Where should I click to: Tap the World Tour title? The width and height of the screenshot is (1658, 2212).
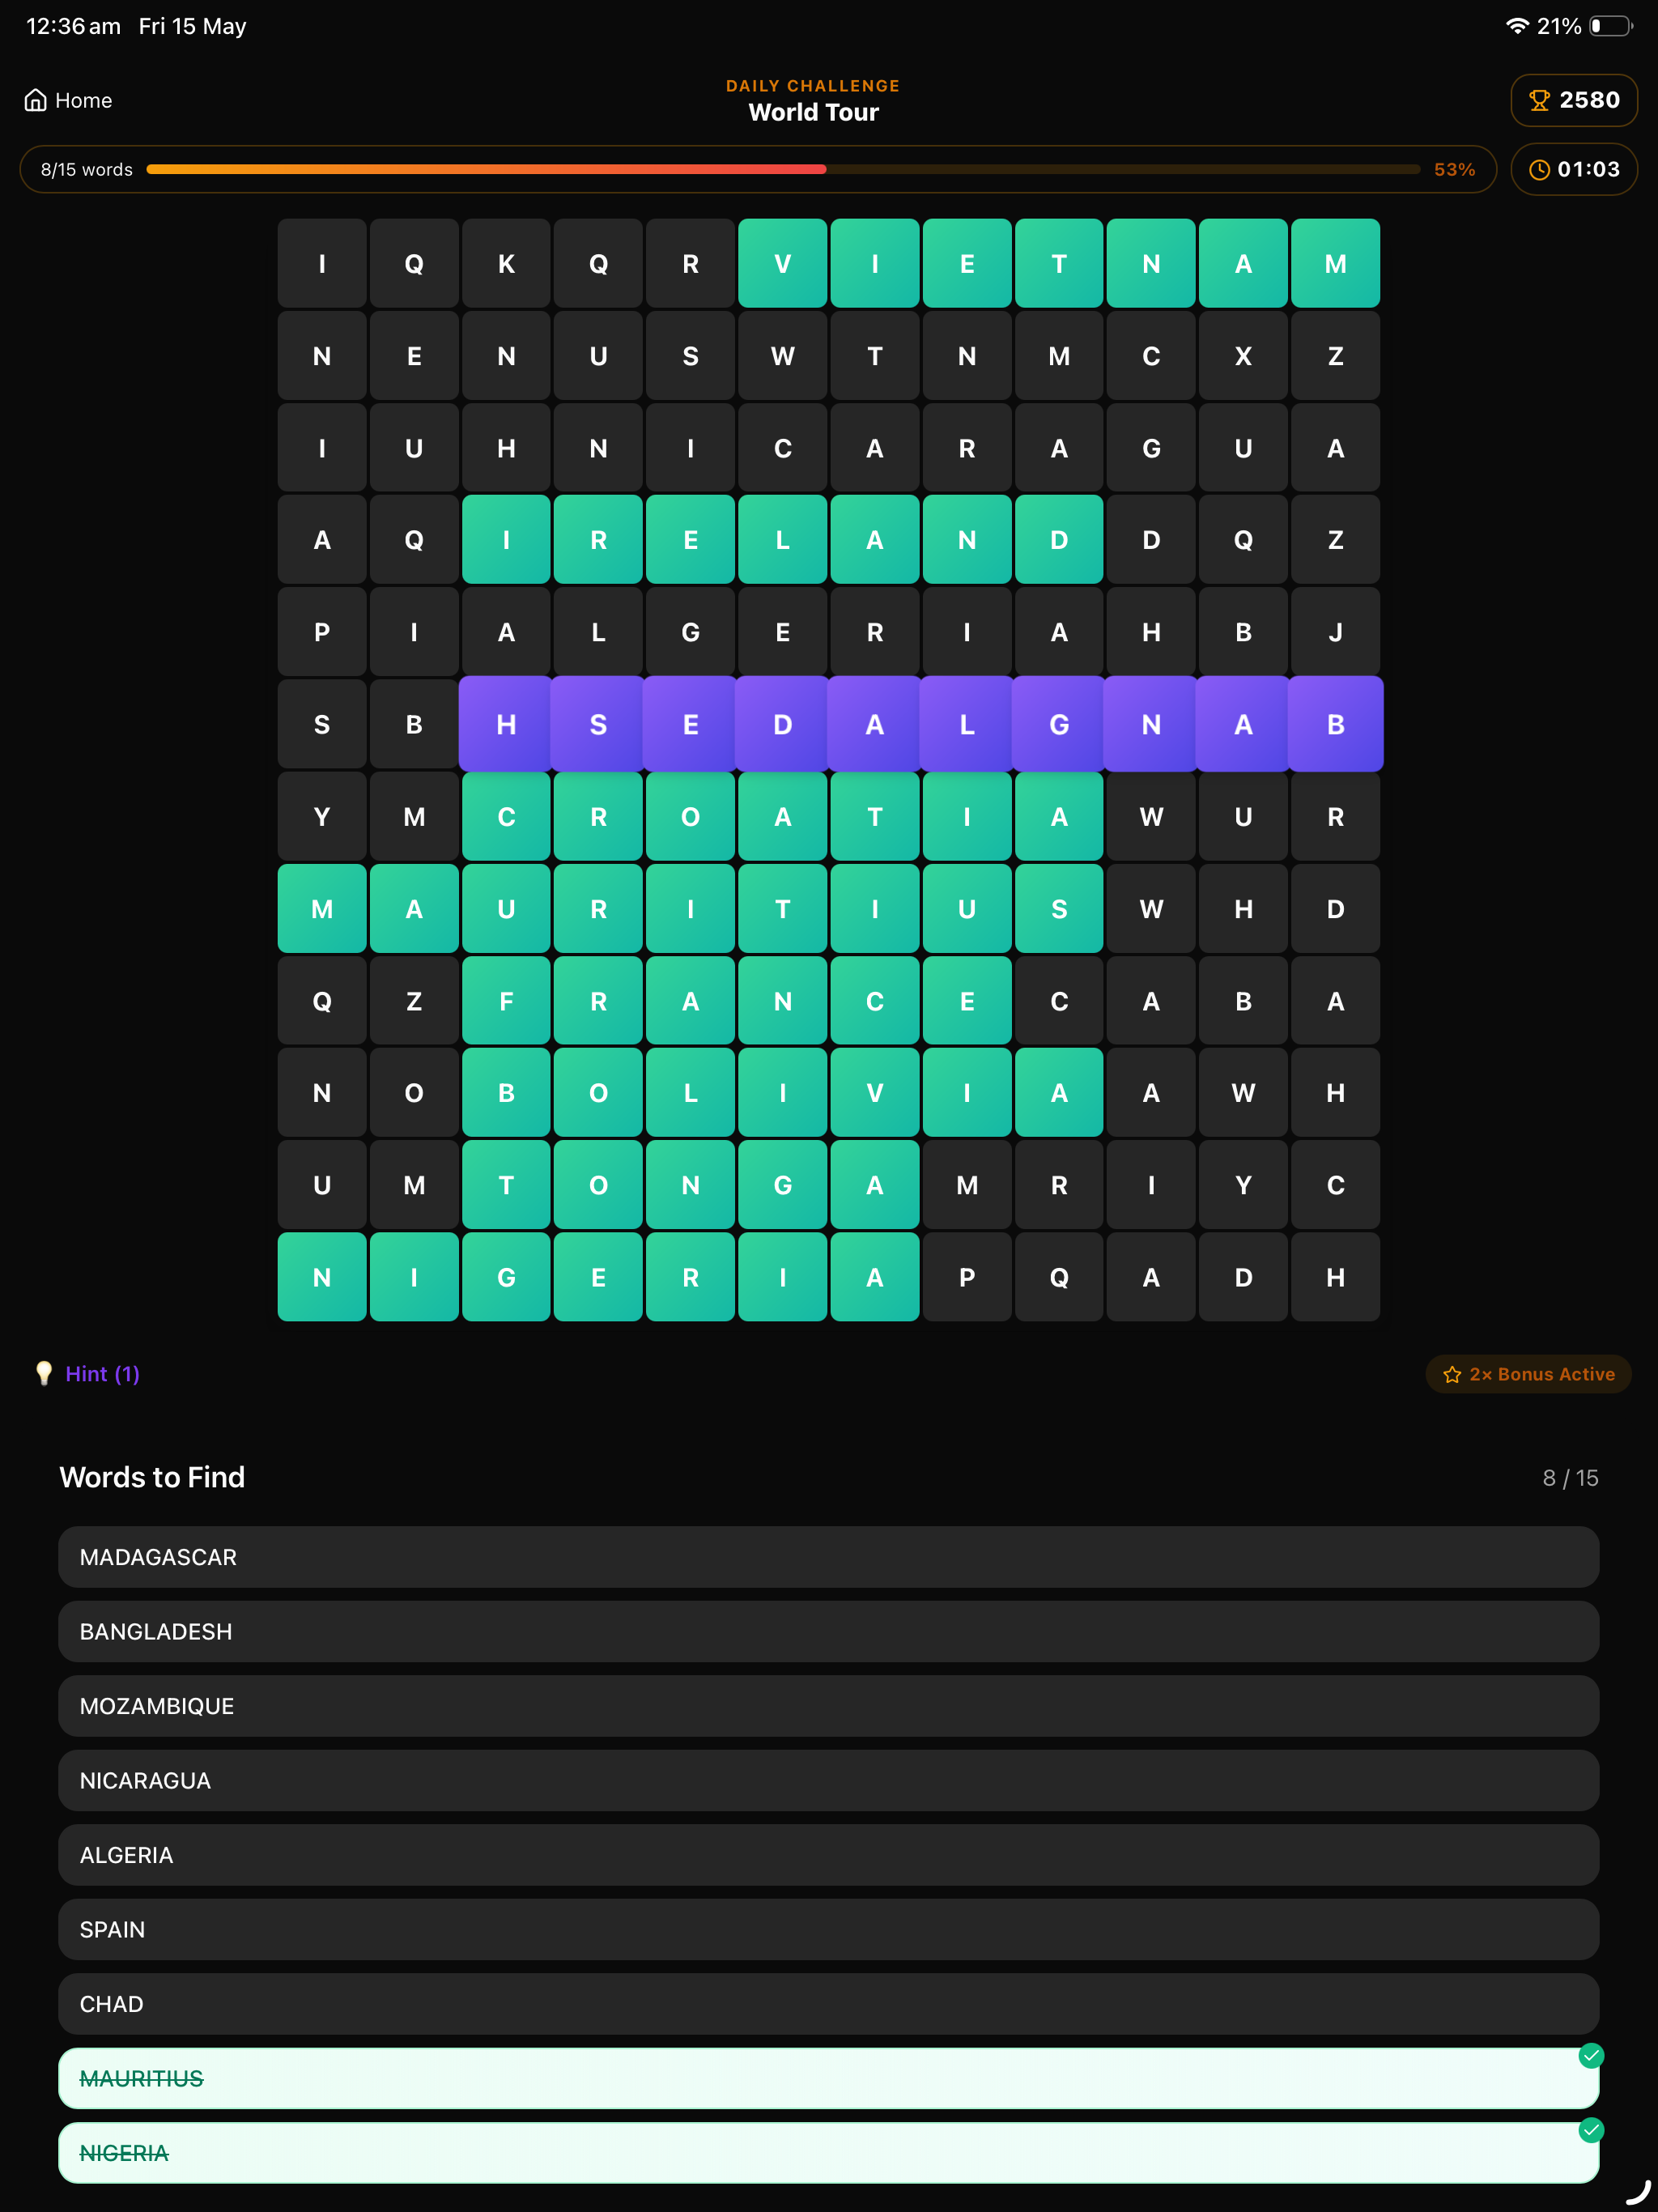pyautogui.click(x=813, y=112)
